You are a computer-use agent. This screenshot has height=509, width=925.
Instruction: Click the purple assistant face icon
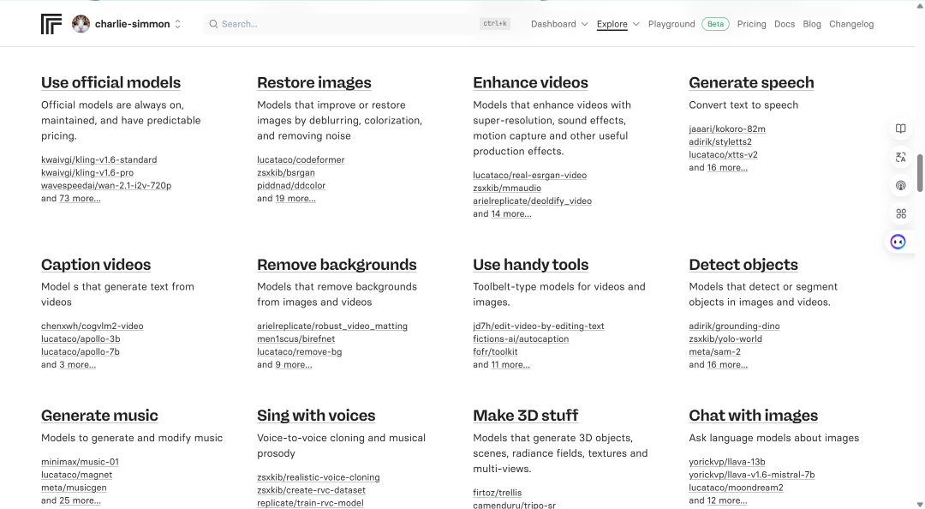pos(898,242)
